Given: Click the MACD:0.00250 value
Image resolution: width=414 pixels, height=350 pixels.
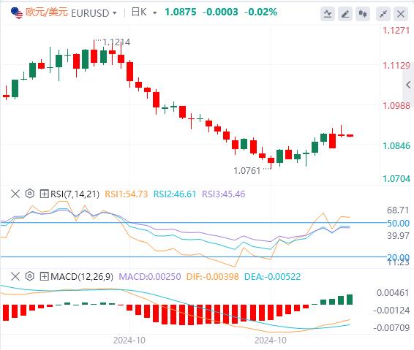Looking at the screenshot, I should pos(150,277).
